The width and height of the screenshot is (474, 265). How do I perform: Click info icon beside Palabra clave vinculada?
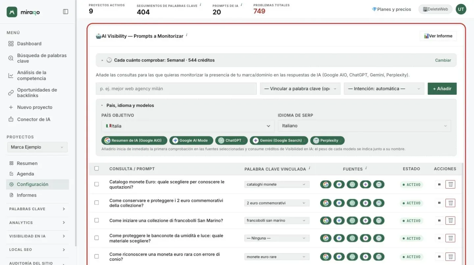[x=309, y=168]
